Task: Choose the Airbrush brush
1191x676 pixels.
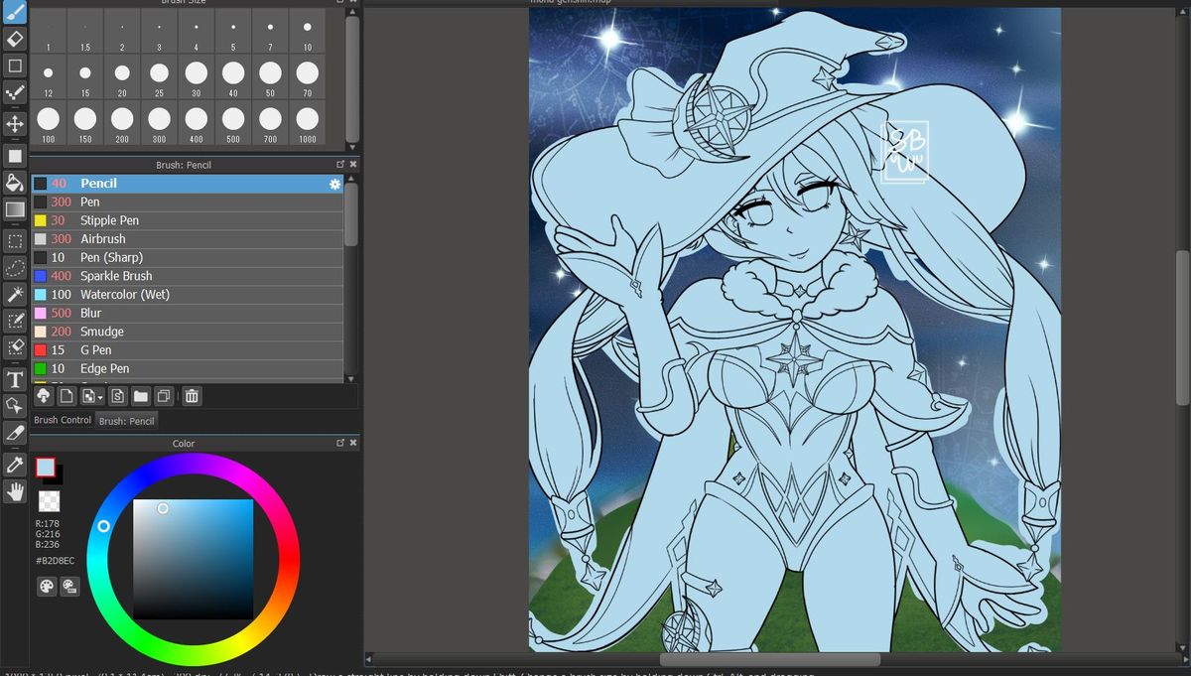Action: [x=188, y=239]
